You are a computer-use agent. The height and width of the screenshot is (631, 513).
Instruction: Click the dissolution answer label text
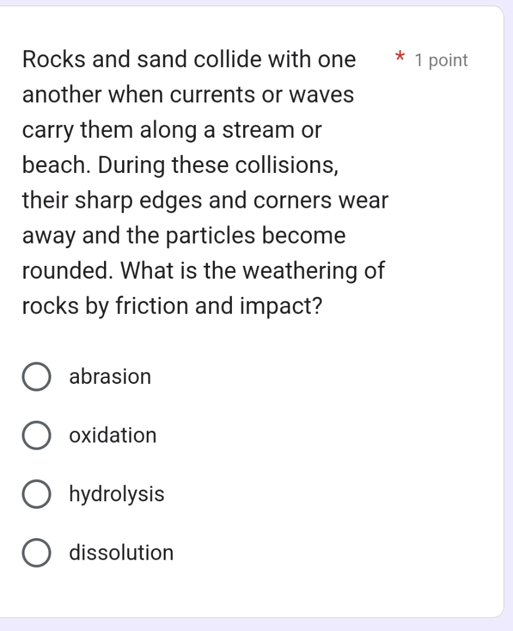pyautogui.click(x=121, y=553)
